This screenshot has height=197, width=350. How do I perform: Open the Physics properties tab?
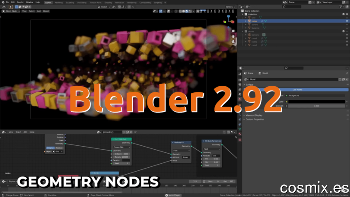point(240,120)
